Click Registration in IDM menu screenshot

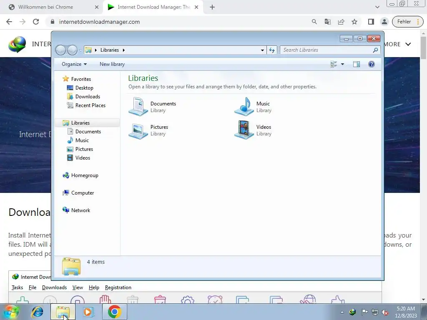coord(118,287)
